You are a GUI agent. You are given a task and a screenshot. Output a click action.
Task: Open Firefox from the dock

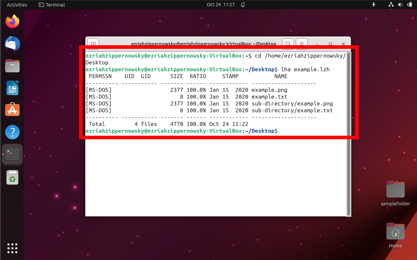[x=12, y=21]
